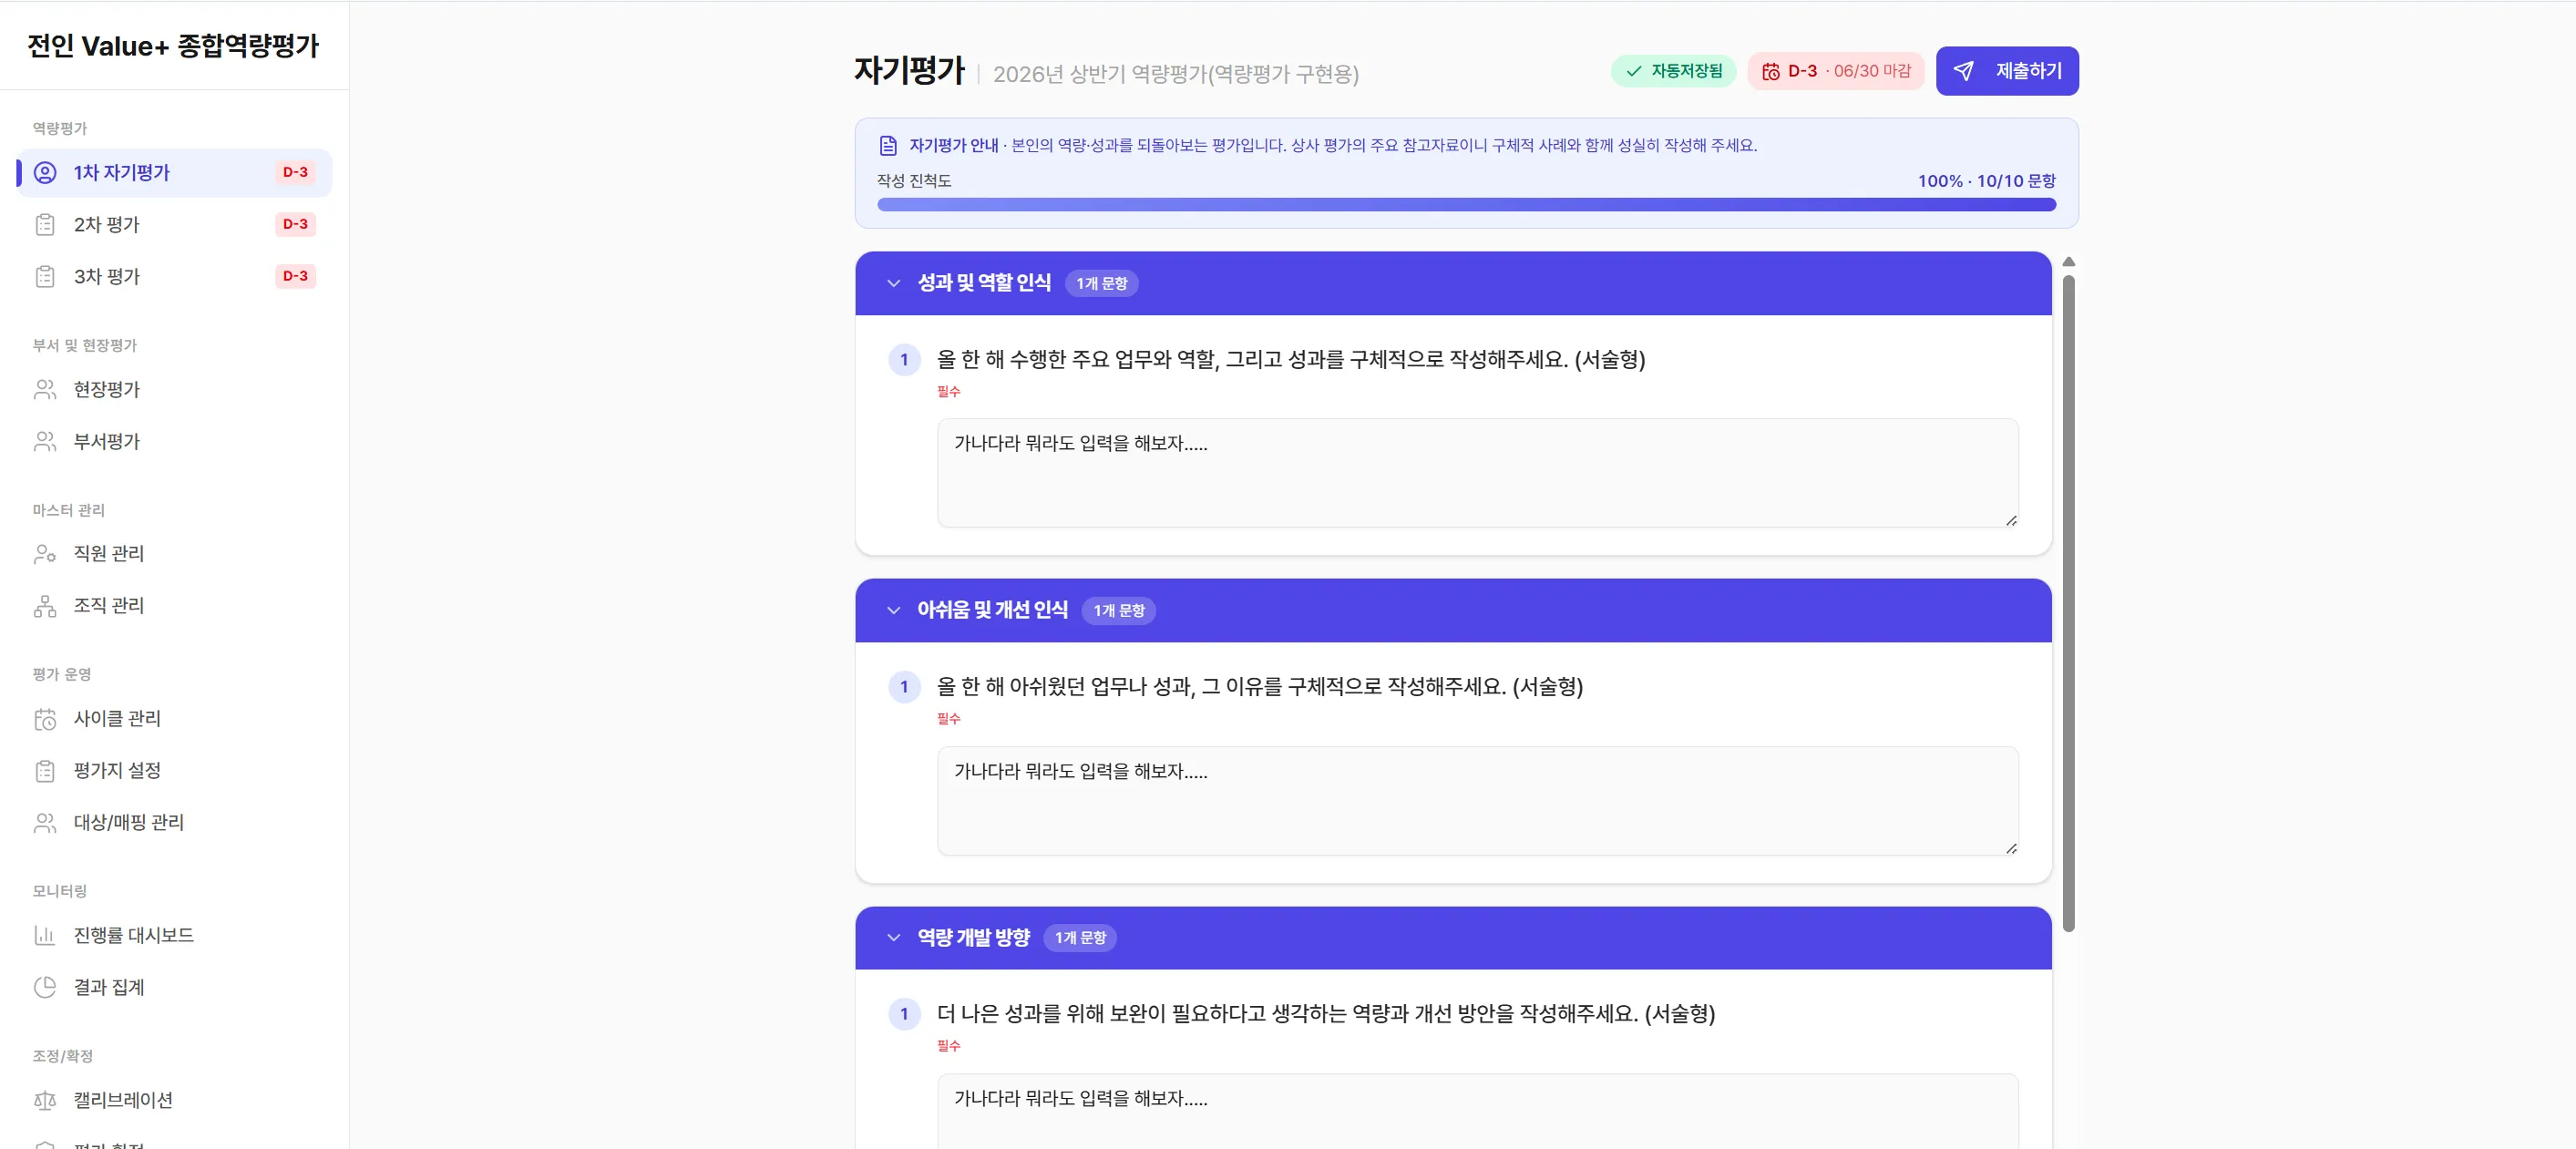Go to 부서평가 in the sidebar
2576x1149 pixels.
click(175, 442)
